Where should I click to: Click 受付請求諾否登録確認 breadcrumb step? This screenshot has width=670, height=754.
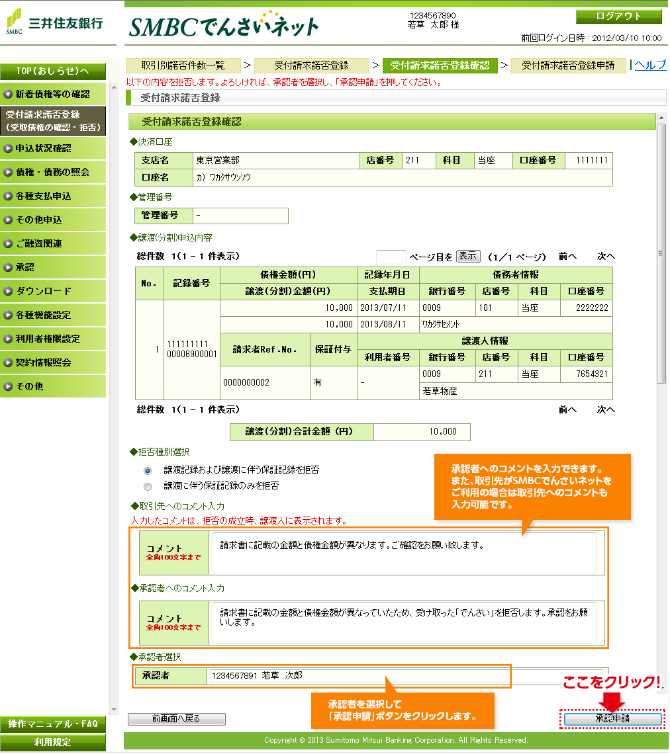pos(440,65)
